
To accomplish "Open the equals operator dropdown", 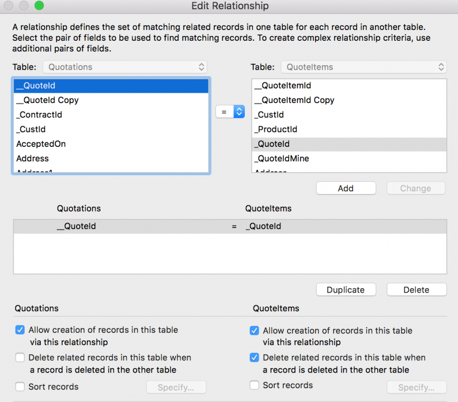I will pos(230,111).
